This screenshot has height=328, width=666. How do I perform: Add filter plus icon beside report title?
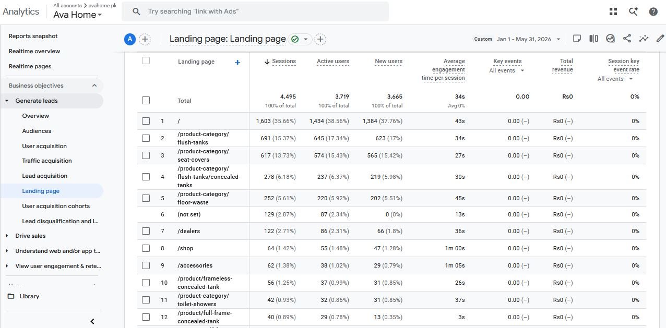pyautogui.click(x=320, y=39)
